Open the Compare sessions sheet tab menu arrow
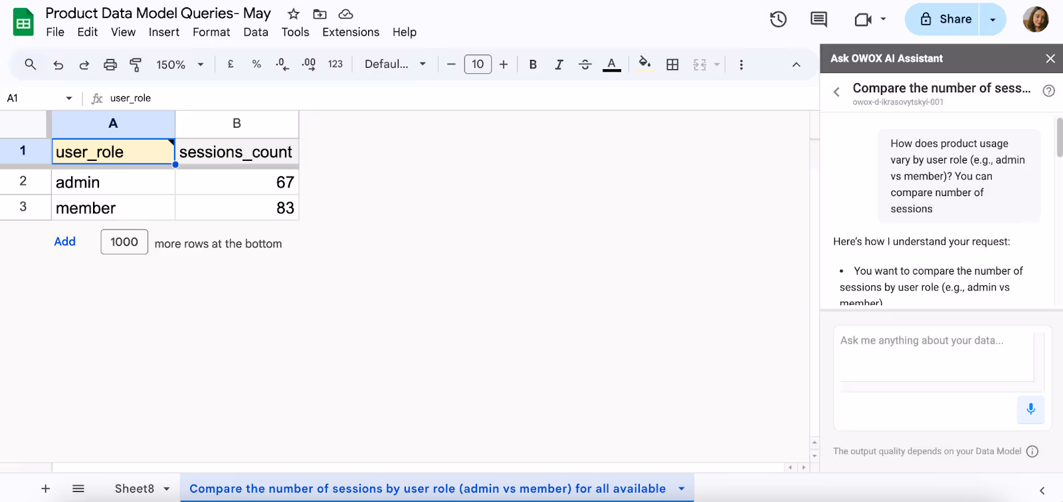Image resolution: width=1063 pixels, height=502 pixels. 681,489
